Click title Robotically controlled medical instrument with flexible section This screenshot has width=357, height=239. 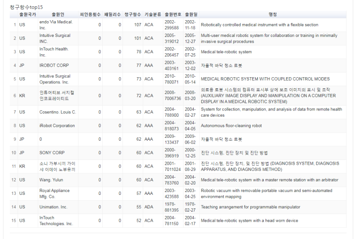tap(259, 25)
